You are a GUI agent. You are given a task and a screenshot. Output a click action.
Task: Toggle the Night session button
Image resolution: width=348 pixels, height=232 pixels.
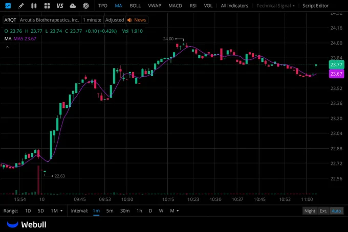click(310, 211)
